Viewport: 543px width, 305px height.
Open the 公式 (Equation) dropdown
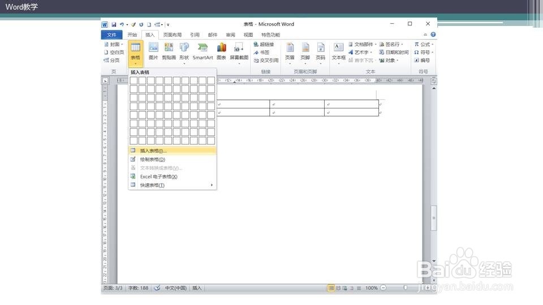point(424,44)
